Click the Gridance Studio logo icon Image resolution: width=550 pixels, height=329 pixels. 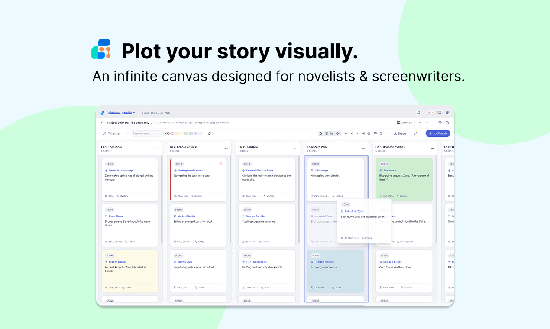[103, 113]
